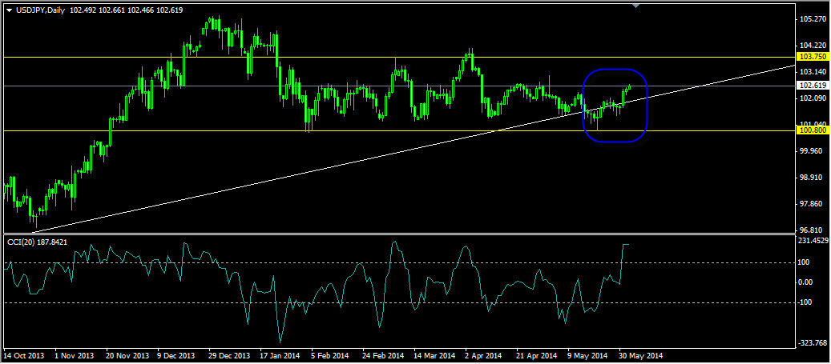The image size is (831, 364).
Task: Click the 29 Dec 2013 date label
Action: tap(230, 356)
